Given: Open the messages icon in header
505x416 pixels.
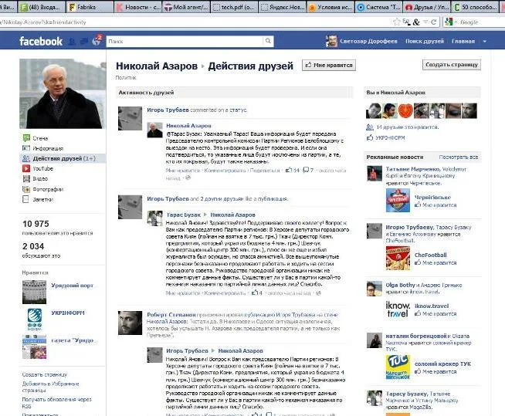Looking at the screenshot, I should [84, 41].
